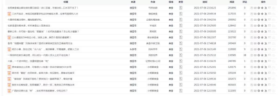Screen dimensions: 278x96
Task: Click the round disc icon in the 111005-reads row
Action: pyautogui.click(x=259, y=91)
